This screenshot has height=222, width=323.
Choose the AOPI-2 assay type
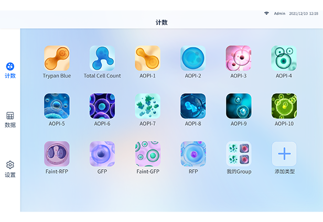[x=193, y=58]
